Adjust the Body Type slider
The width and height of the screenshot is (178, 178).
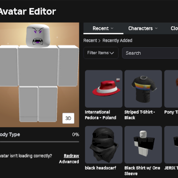pos(40,142)
